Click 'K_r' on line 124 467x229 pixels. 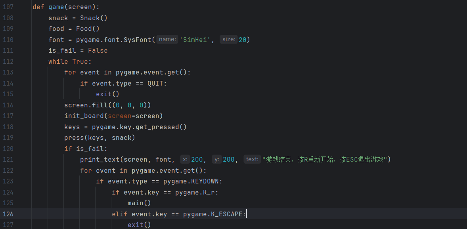pos(209,193)
